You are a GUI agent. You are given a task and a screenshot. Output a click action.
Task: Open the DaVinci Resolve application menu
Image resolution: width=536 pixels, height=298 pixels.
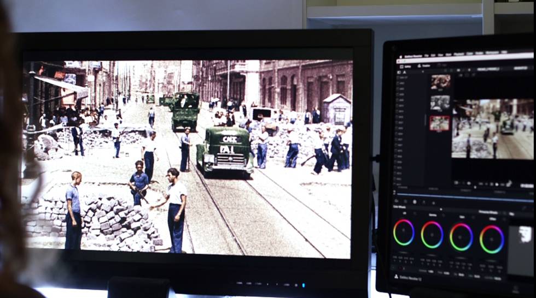pos(413,57)
